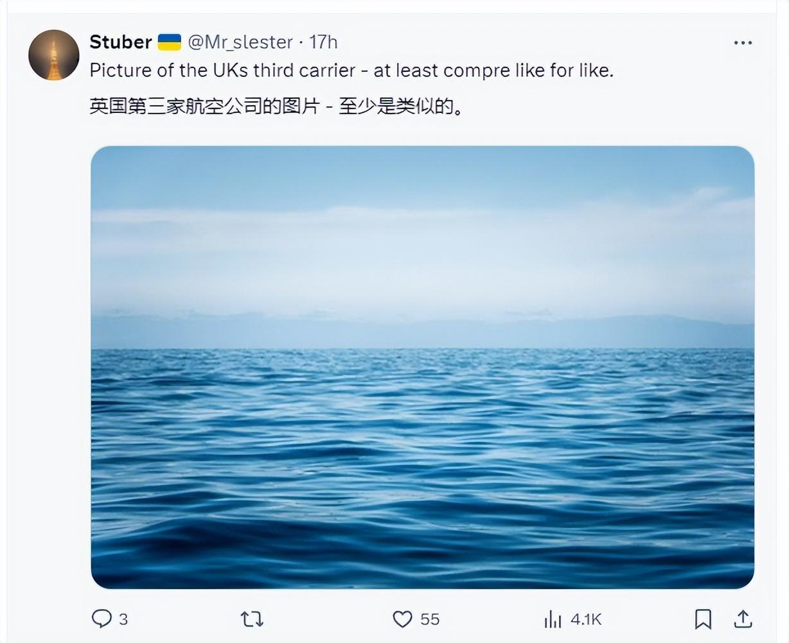Go to the @Mr_slester handle

point(240,42)
